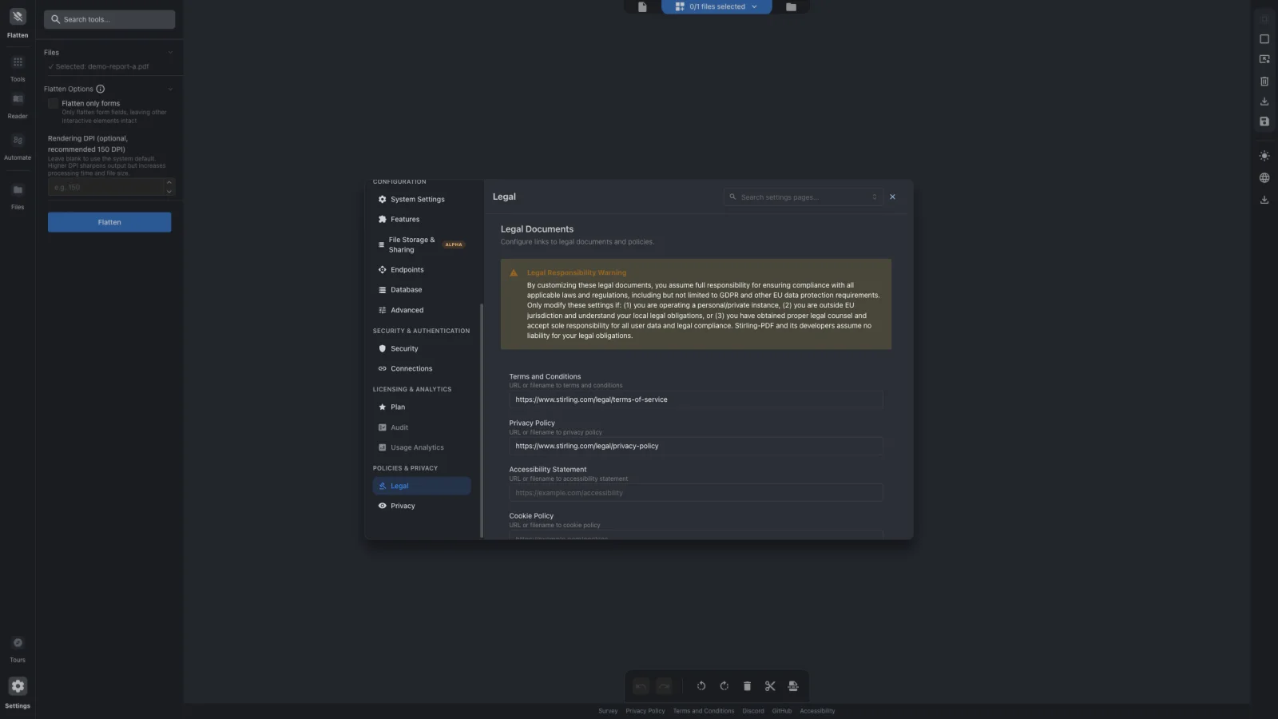This screenshot has width=1278, height=719.
Task: Delete pages with bottom toolbar trash icon
Action: coord(747,686)
